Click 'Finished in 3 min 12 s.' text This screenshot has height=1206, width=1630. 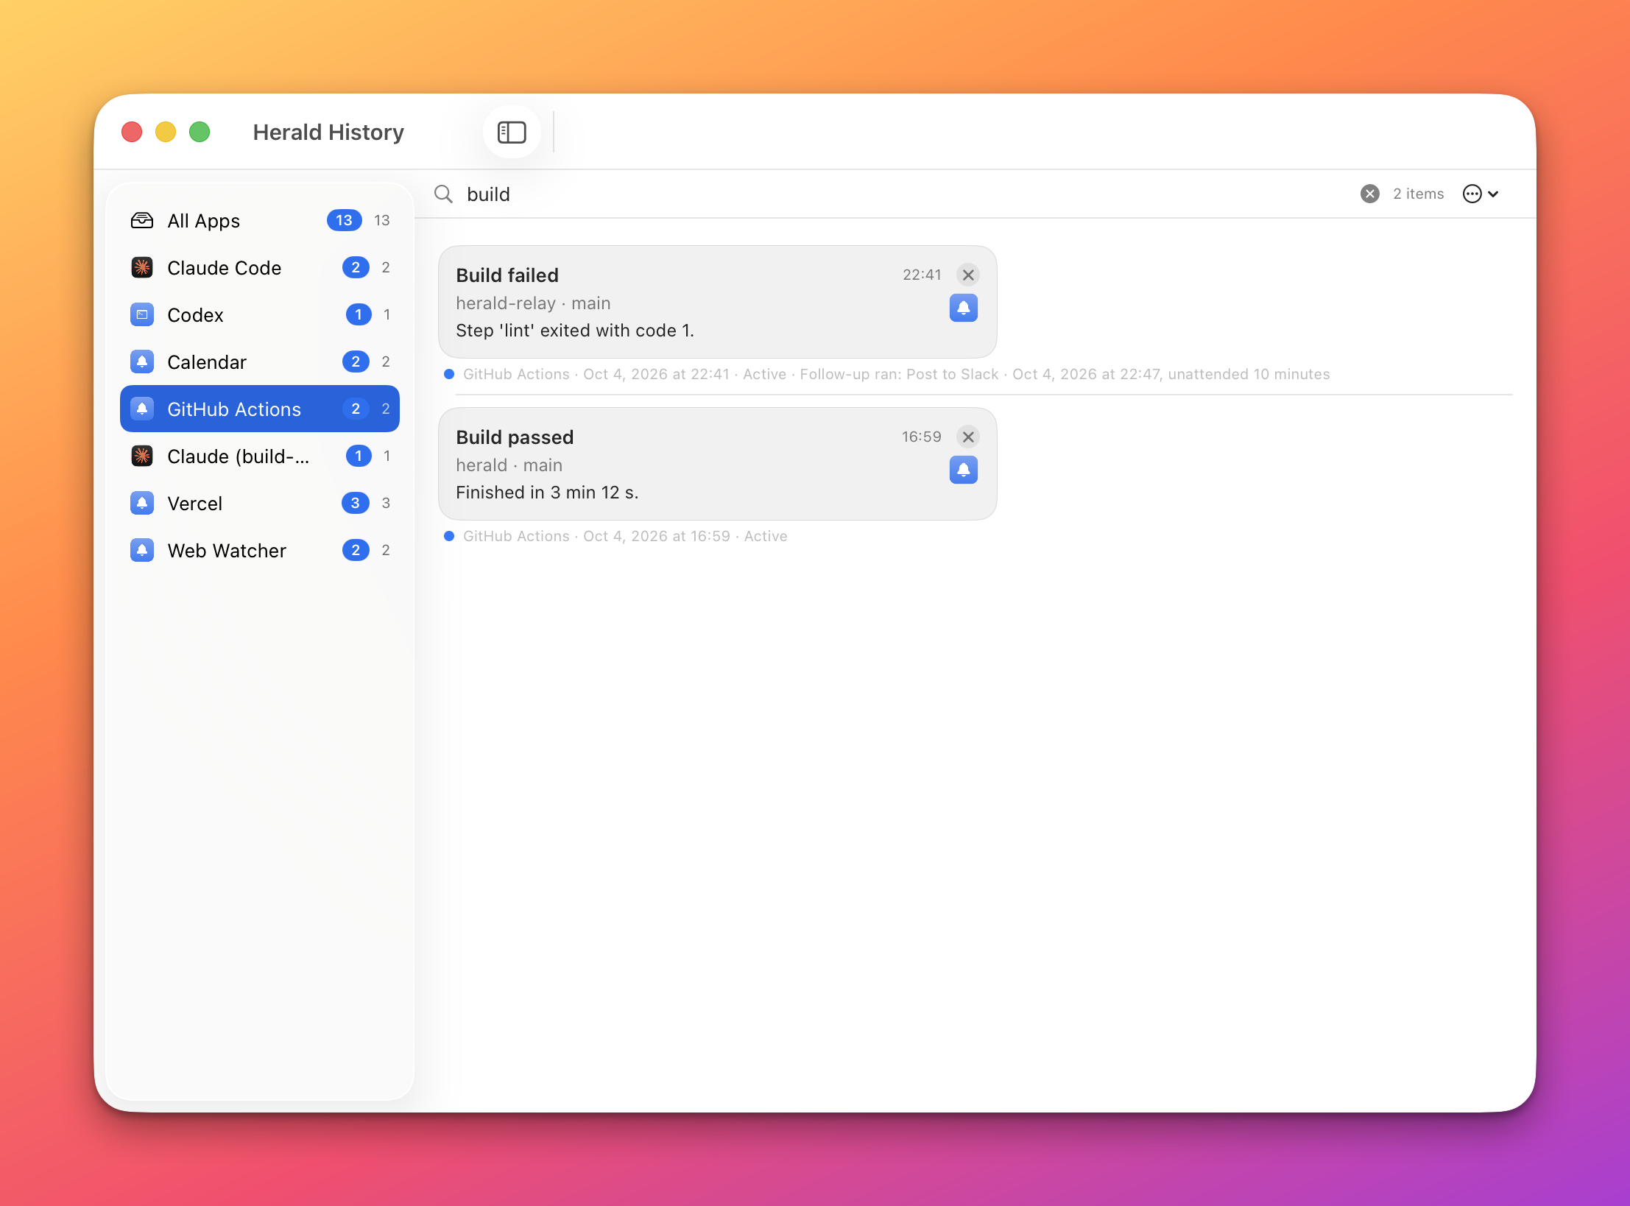point(547,493)
